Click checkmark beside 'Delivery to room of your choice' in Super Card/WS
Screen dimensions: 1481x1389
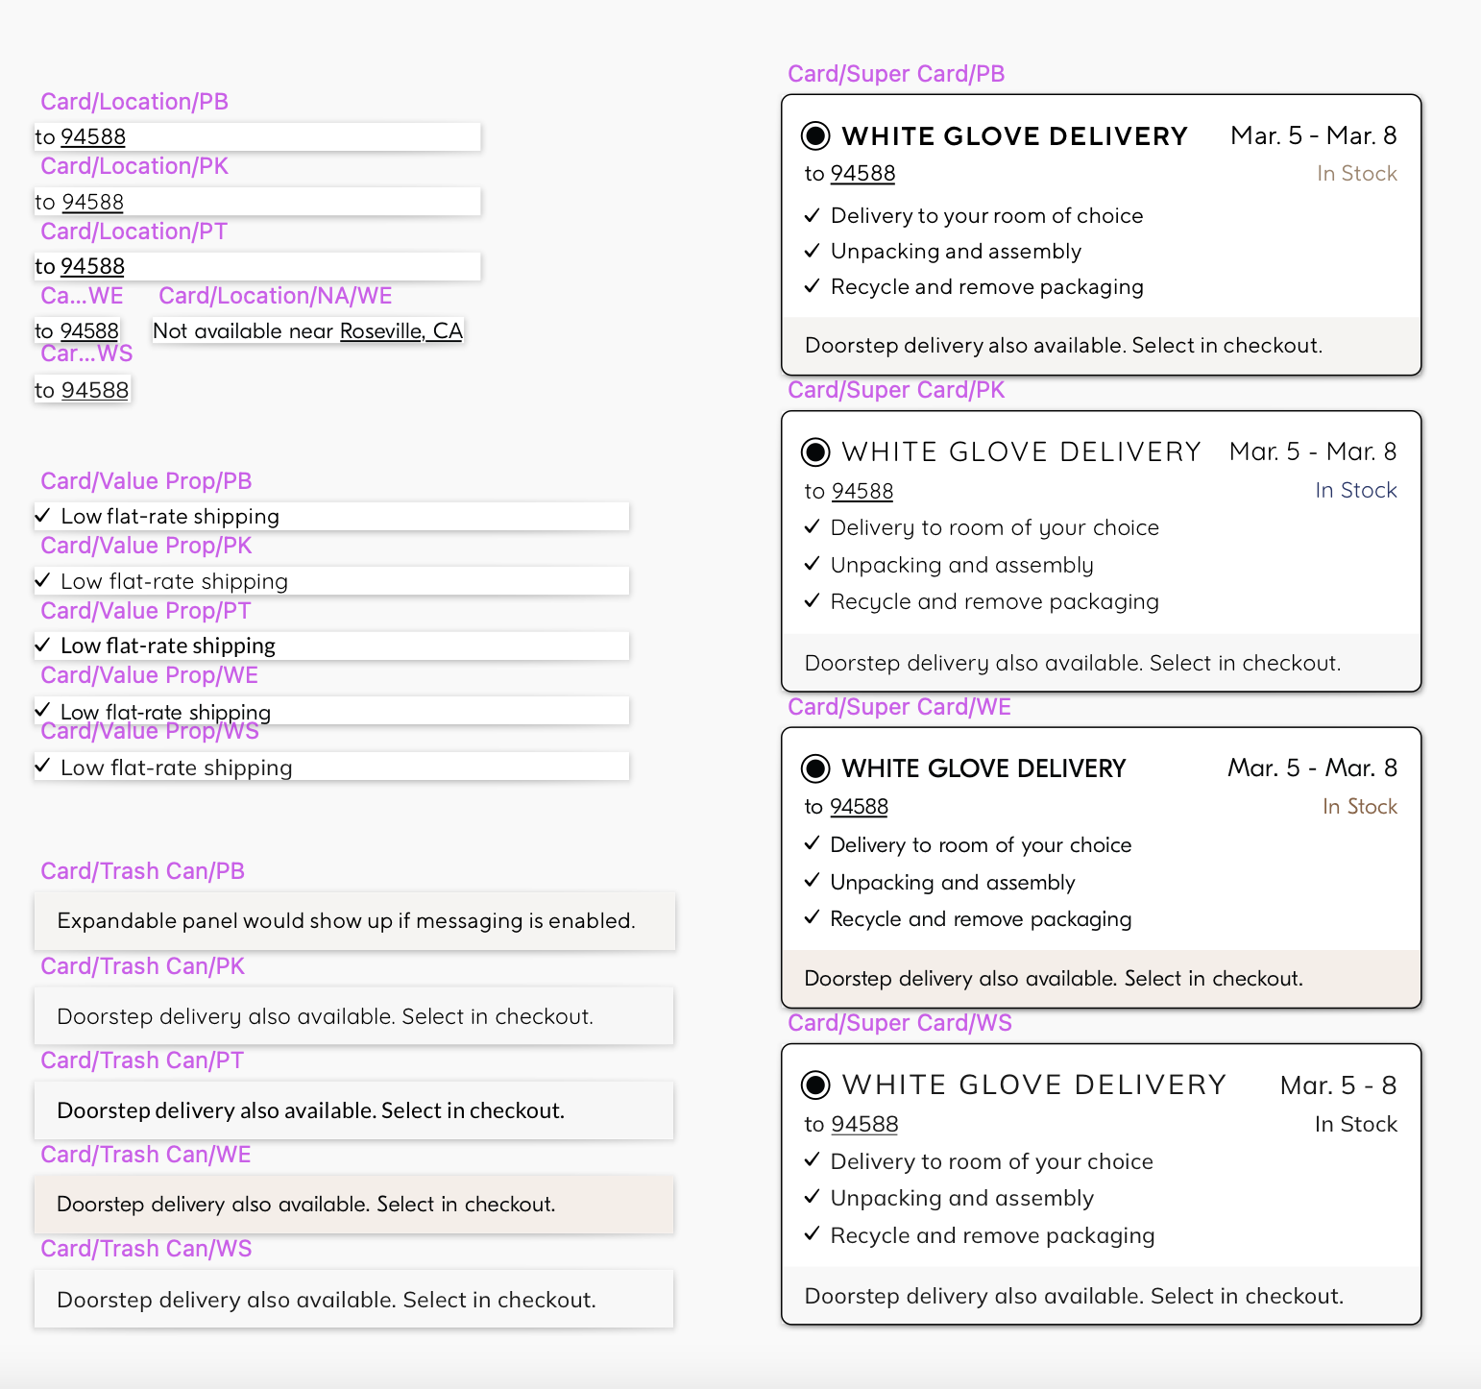(x=813, y=1160)
